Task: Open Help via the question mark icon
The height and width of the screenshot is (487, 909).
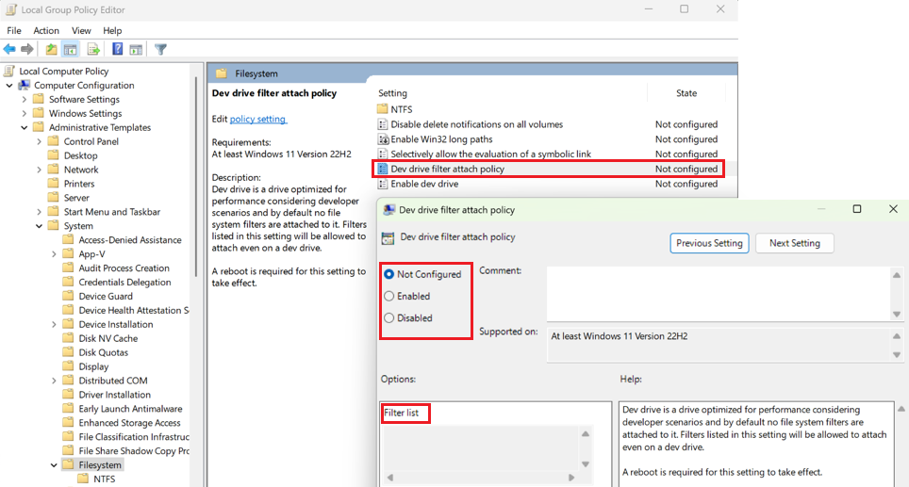Action: coord(117,49)
